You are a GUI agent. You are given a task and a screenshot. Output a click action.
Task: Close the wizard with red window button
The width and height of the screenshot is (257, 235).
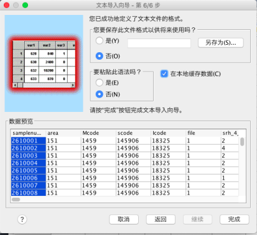click(7, 5)
